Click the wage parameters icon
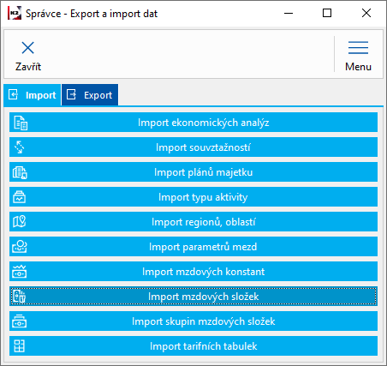The height and width of the screenshot is (366, 387). (x=20, y=247)
